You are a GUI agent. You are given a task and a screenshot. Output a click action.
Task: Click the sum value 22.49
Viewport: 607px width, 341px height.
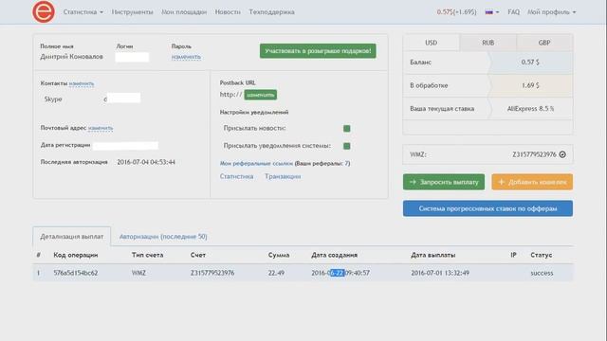[276, 273]
